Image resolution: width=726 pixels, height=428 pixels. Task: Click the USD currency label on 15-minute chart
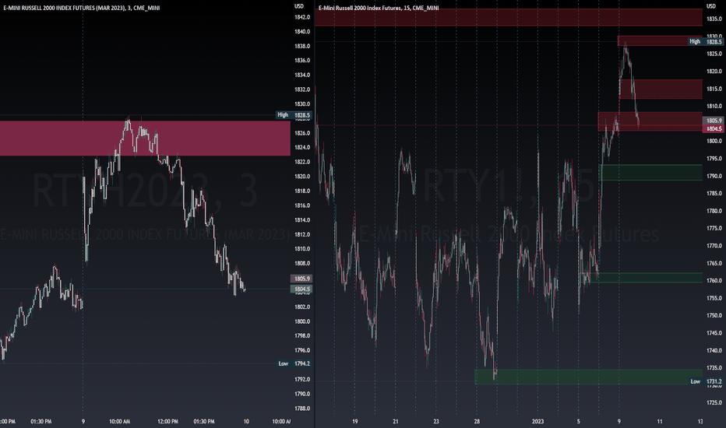710,6
